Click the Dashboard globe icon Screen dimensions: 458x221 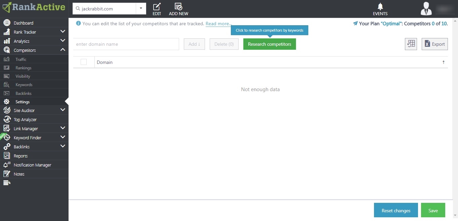[7, 23]
